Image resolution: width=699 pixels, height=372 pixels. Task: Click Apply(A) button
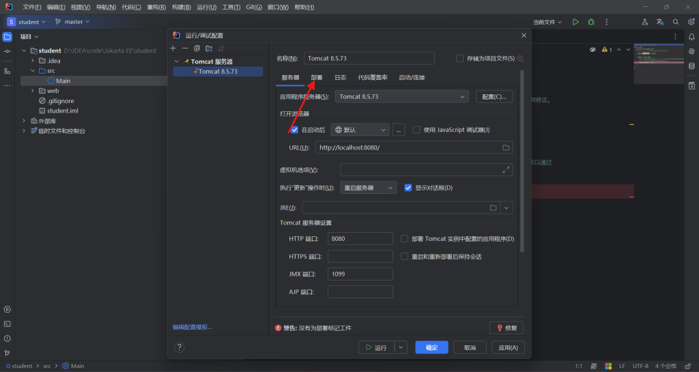(508, 347)
